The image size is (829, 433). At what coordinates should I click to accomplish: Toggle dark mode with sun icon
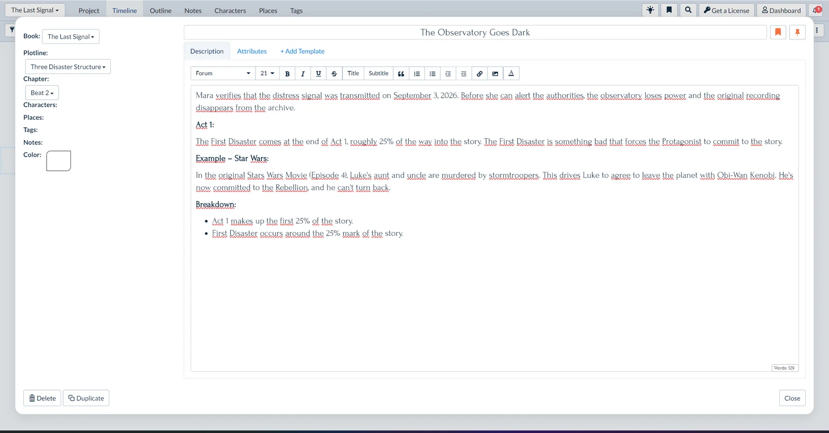tap(650, 10)
